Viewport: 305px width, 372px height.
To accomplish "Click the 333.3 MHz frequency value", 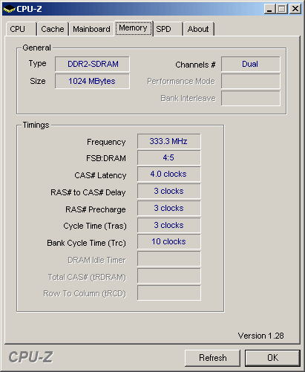I will [169, 141].
